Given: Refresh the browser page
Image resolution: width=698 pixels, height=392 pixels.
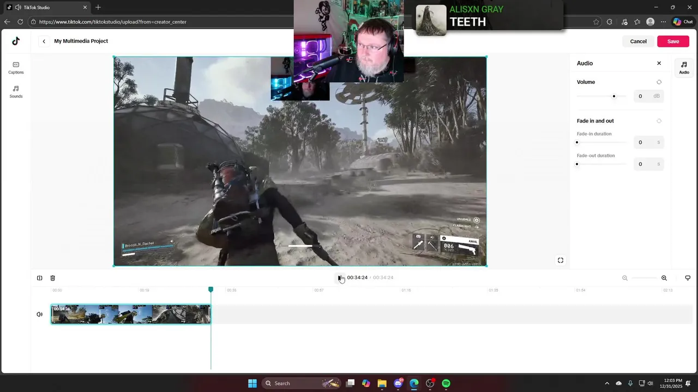Looking at the screenshot, I should [20, 22].
